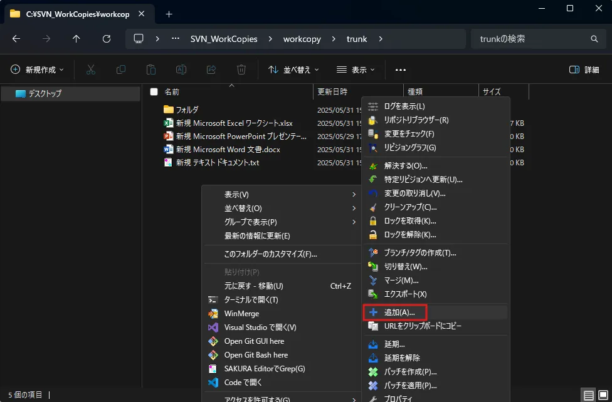Click the パッチを作成(P)... icon
Image resolution: width=612 pixels, height=402 pixels.
(x=373, y=372)
